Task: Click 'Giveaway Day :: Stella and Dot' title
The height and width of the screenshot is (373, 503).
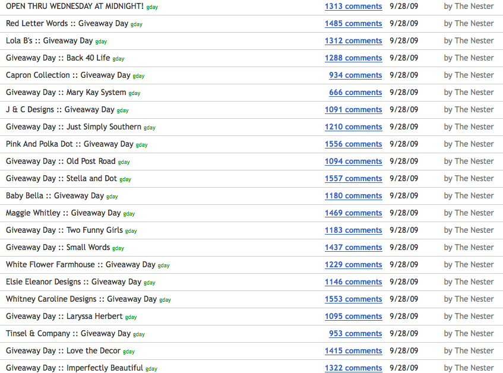Action: (61, 178)
